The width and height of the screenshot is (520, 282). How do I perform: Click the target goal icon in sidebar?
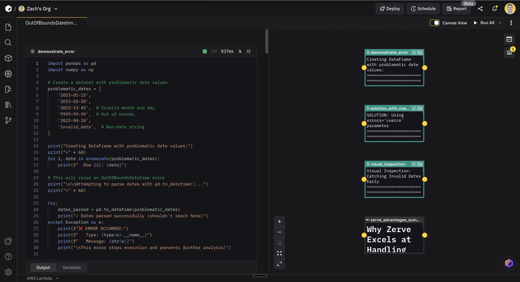(x=8, y=241)
